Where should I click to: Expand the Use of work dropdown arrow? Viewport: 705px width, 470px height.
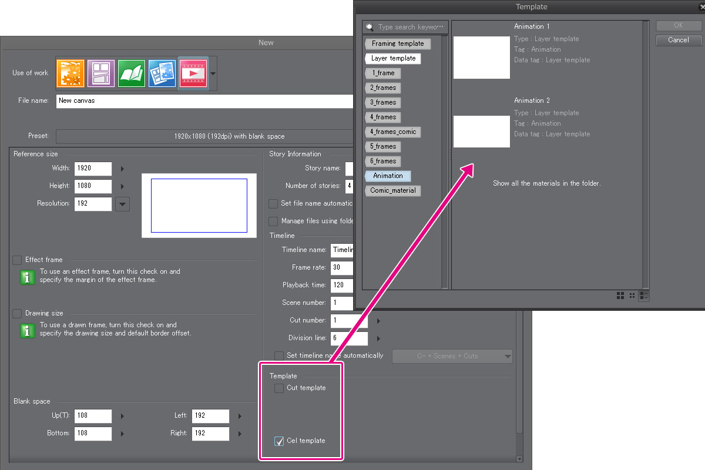(x=213, y=73)
